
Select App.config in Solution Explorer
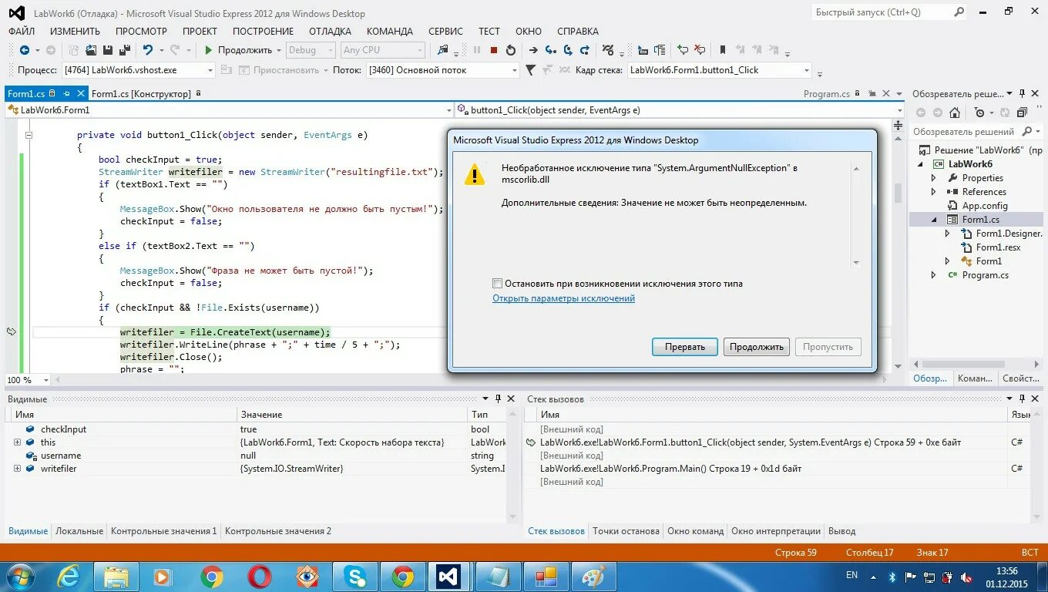click(984, 206)
